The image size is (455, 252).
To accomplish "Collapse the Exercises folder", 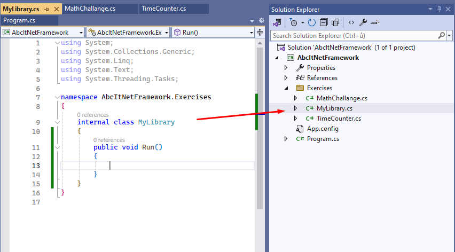I will [286, 88].
